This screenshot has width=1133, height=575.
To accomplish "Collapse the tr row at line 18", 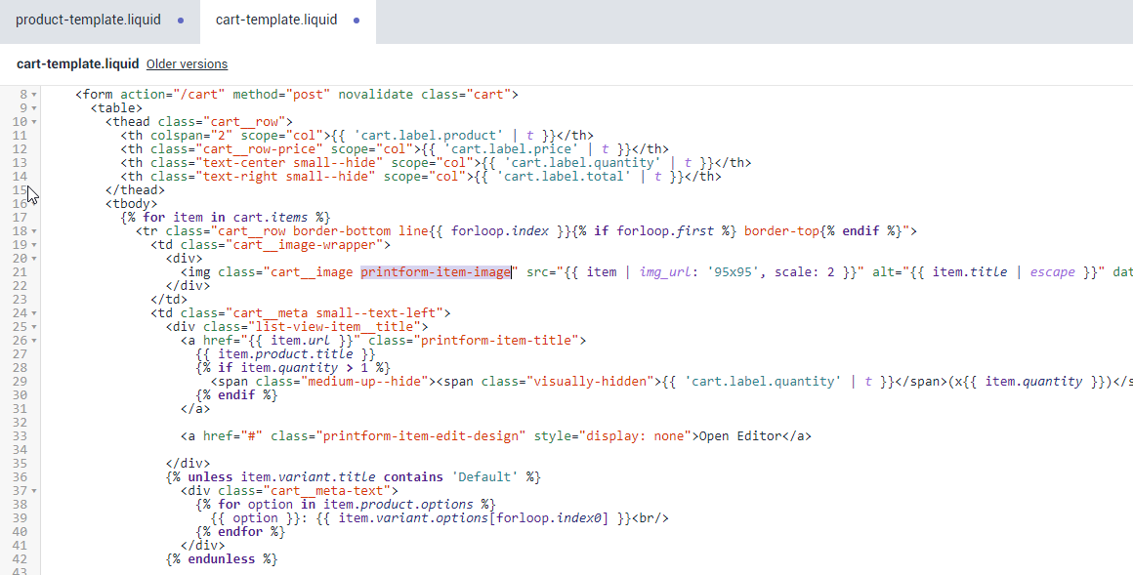I will (34, 231).
